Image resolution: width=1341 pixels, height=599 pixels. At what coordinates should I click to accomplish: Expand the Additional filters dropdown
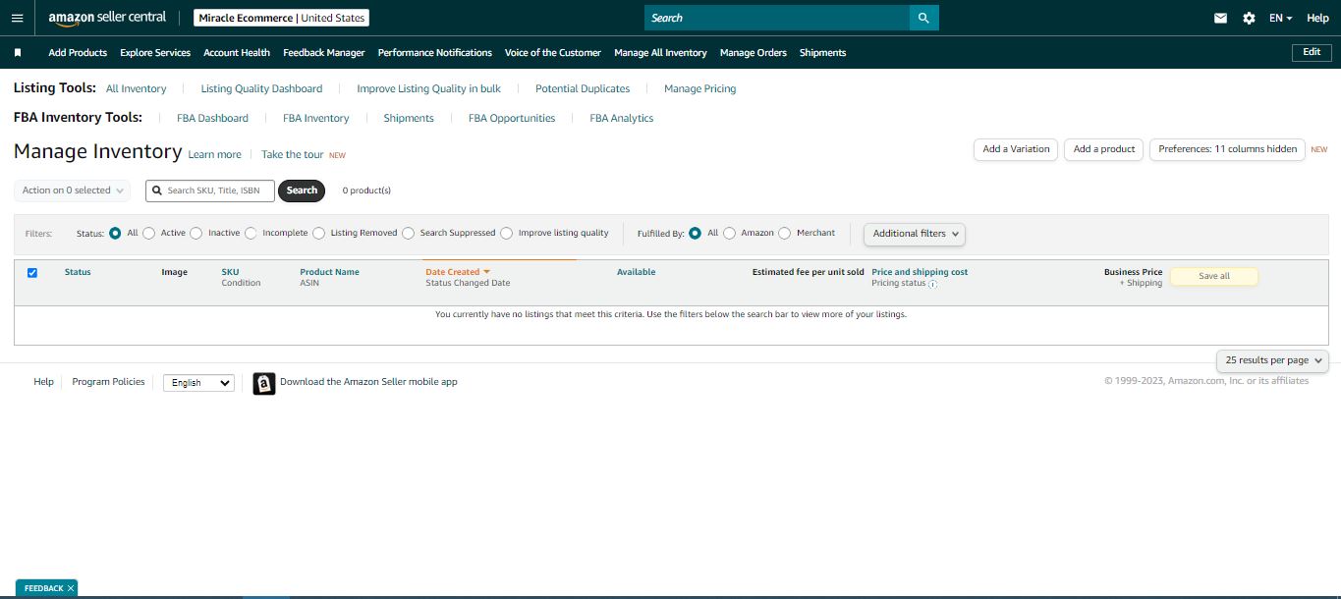coord(915,234)
